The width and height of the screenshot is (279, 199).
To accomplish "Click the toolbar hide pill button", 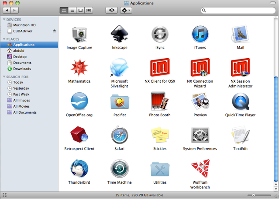I will (x=272, y=3).
